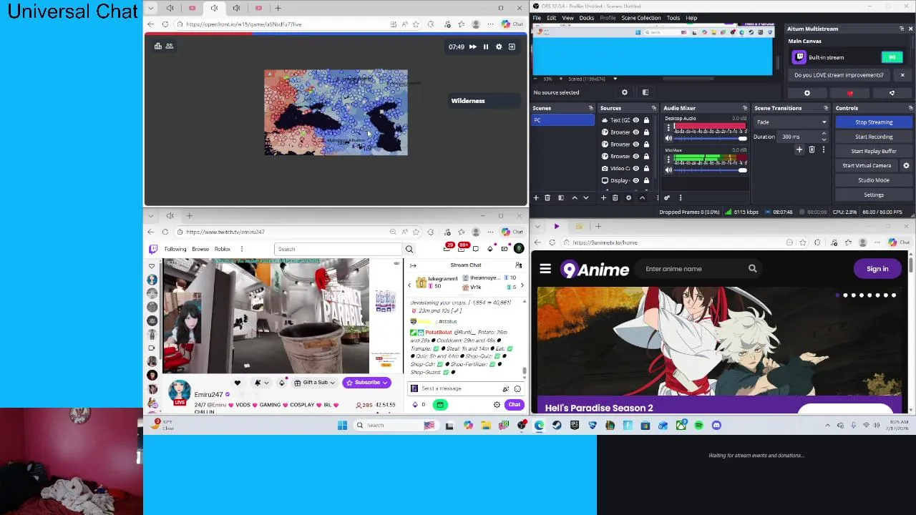Viewport: 916px width, 515px height.
Task: Open OpenFront leaderboard bar-chart icon
Action: coord(157,46)
